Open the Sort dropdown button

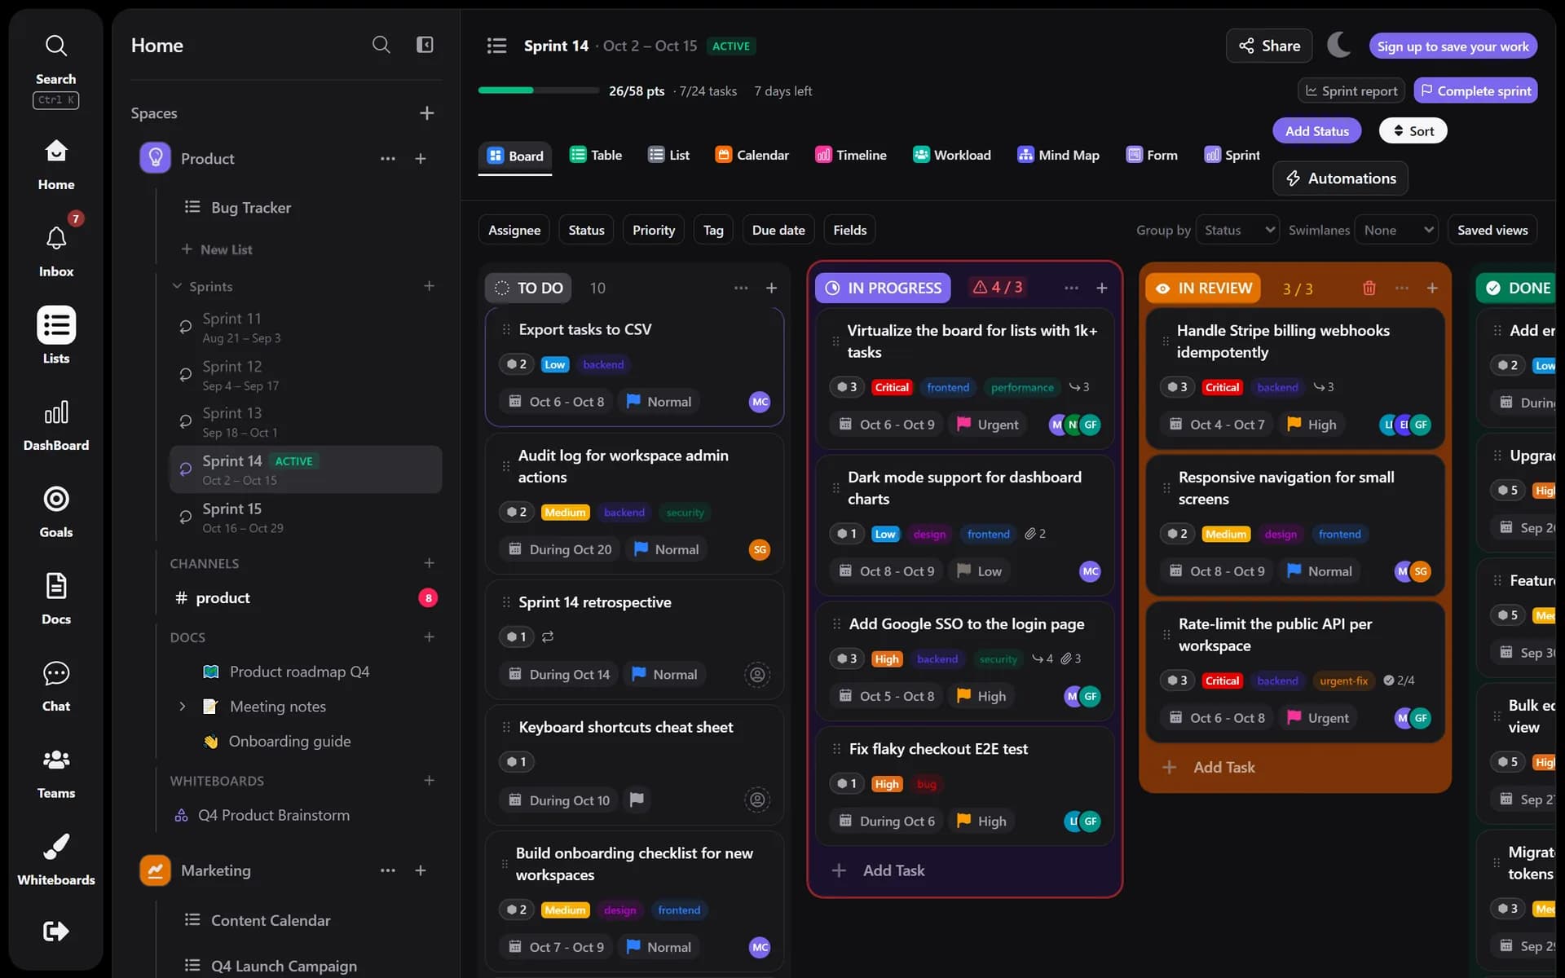pos(1413,130)
